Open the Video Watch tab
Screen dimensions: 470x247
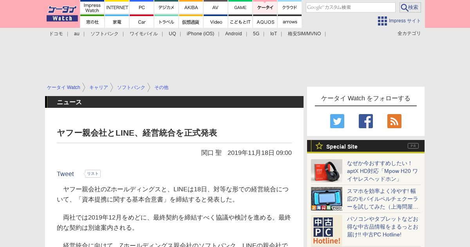(216, 22)
